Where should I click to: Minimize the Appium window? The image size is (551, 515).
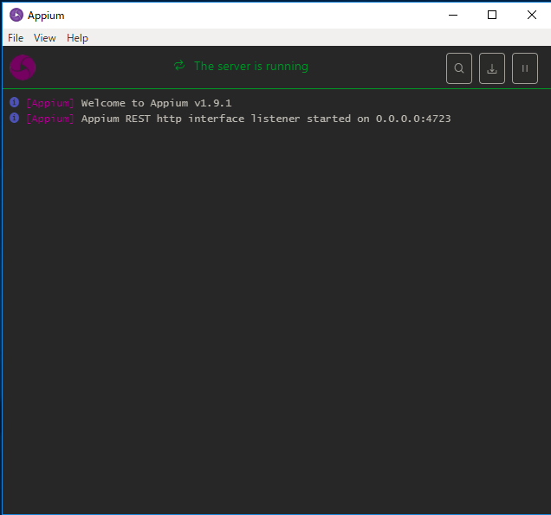pyautogui.click(x=453, y=15)
